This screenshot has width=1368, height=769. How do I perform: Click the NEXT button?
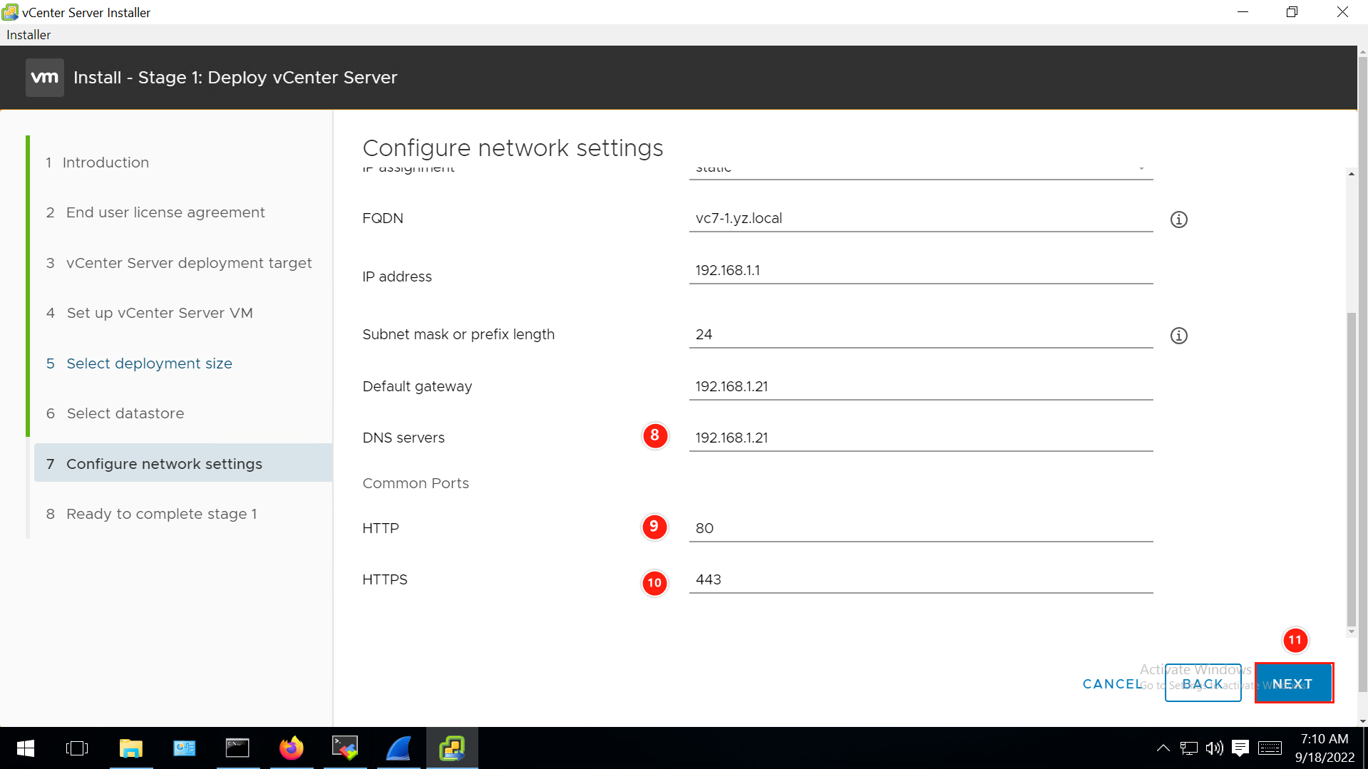1293,683
